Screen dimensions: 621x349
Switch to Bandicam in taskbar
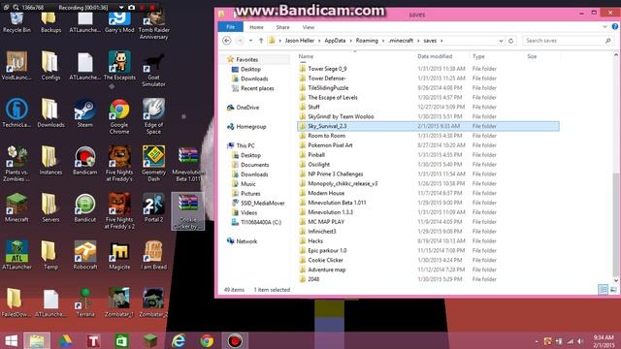click(235, 340)
